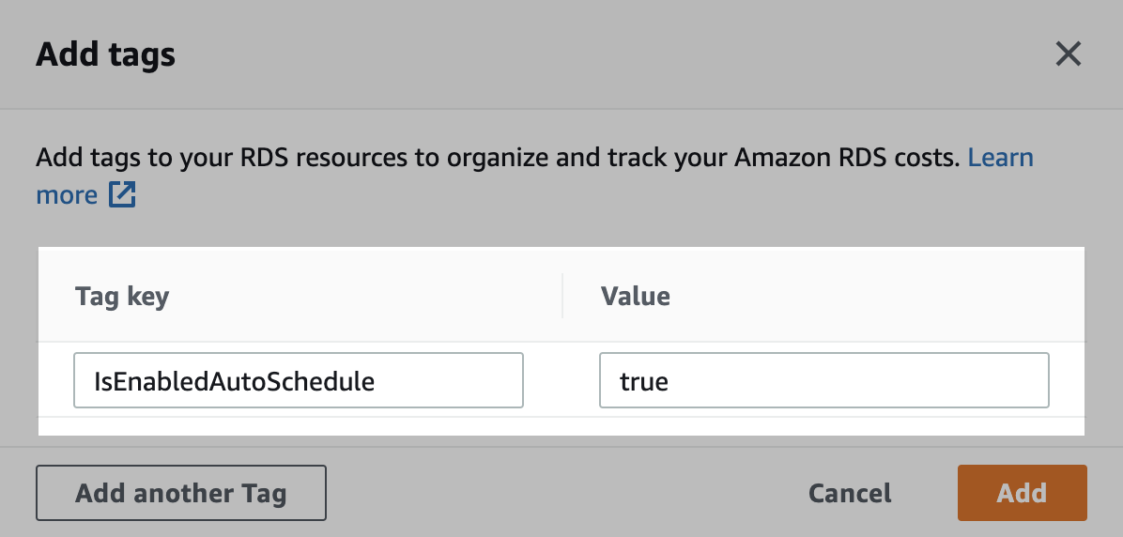The image size is (1123, 537).
Task: Place cursor in IsEnabledAutoSchedule text
Action: click(x=235, y=381)
